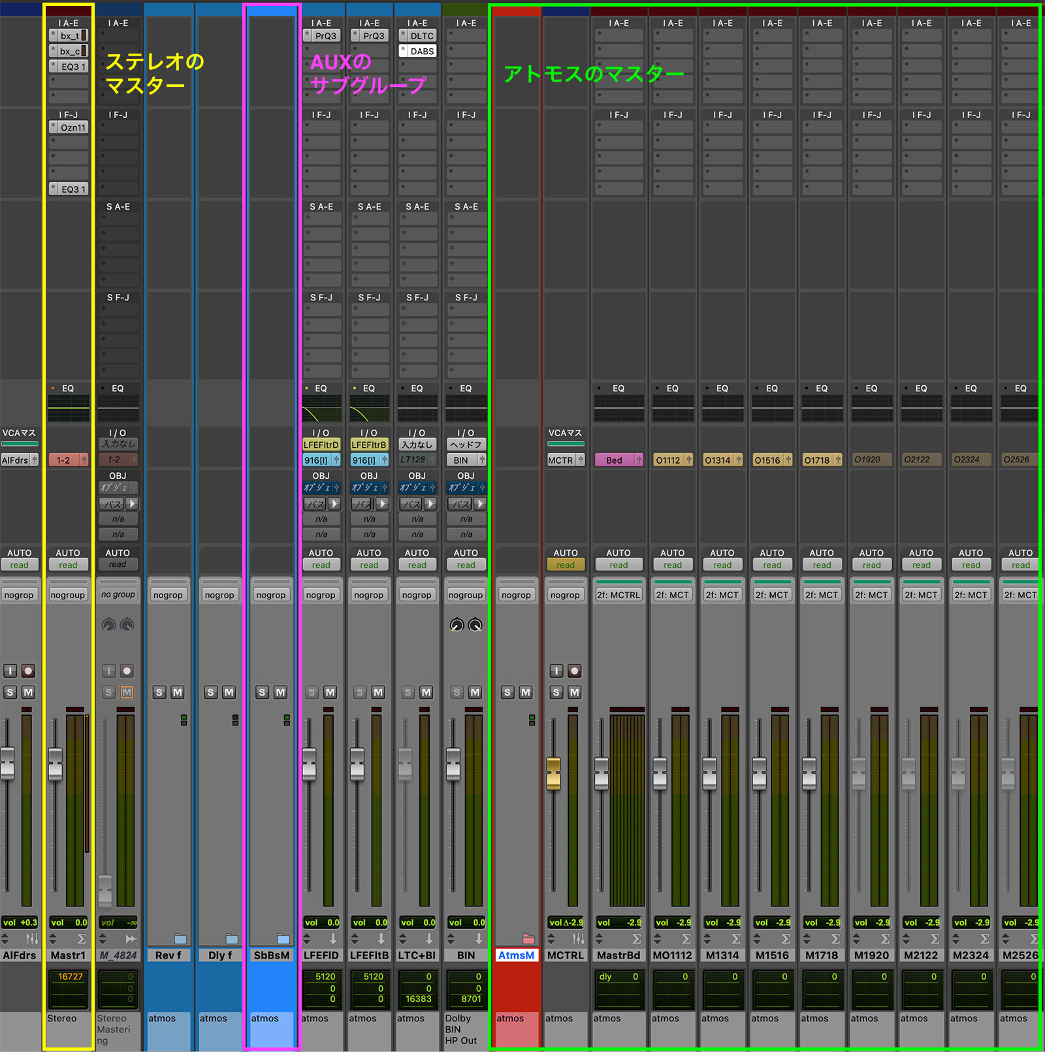1045x1052 pixels.
Task: Select the AtmsM track name
Action: tap(516, 955)
